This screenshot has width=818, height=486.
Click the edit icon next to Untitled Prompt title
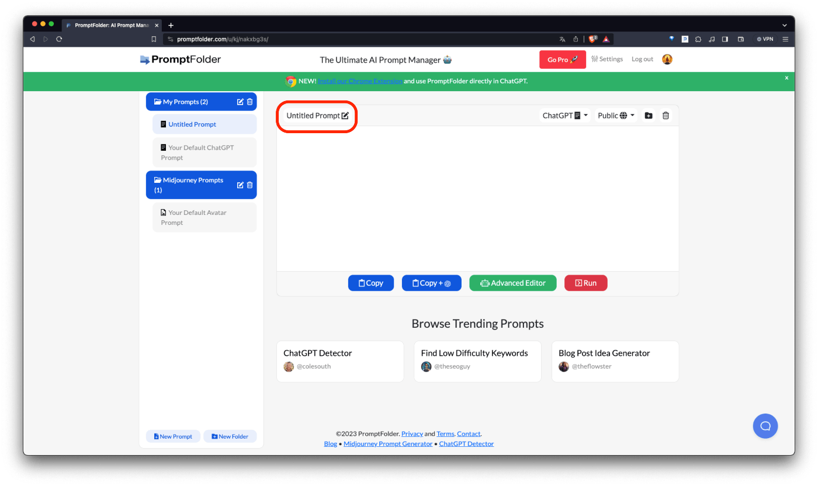pos(345,116)
